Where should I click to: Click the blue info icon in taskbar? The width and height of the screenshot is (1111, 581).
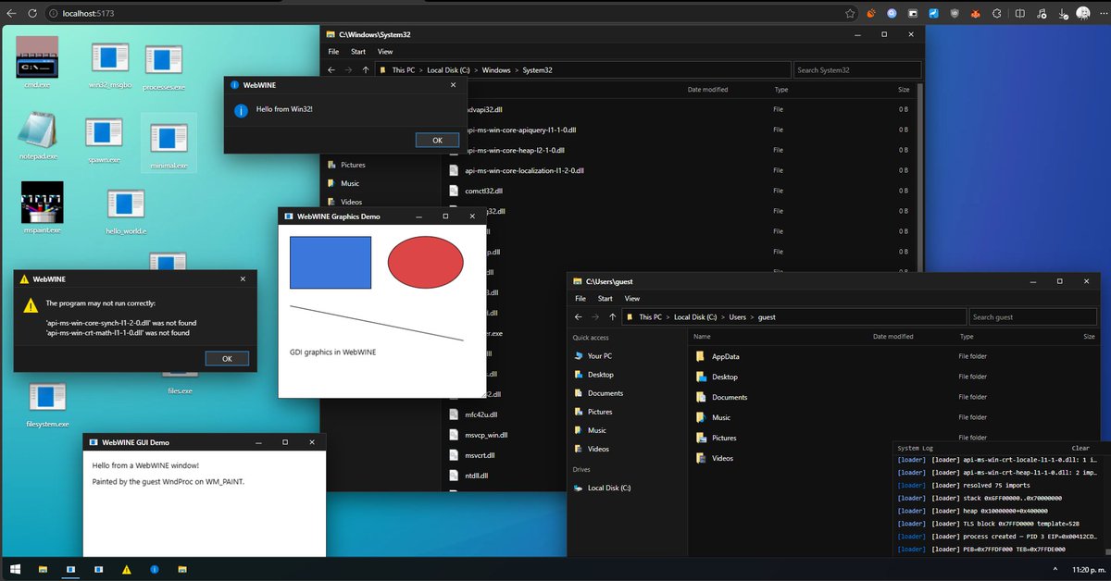tap(155, 569)
